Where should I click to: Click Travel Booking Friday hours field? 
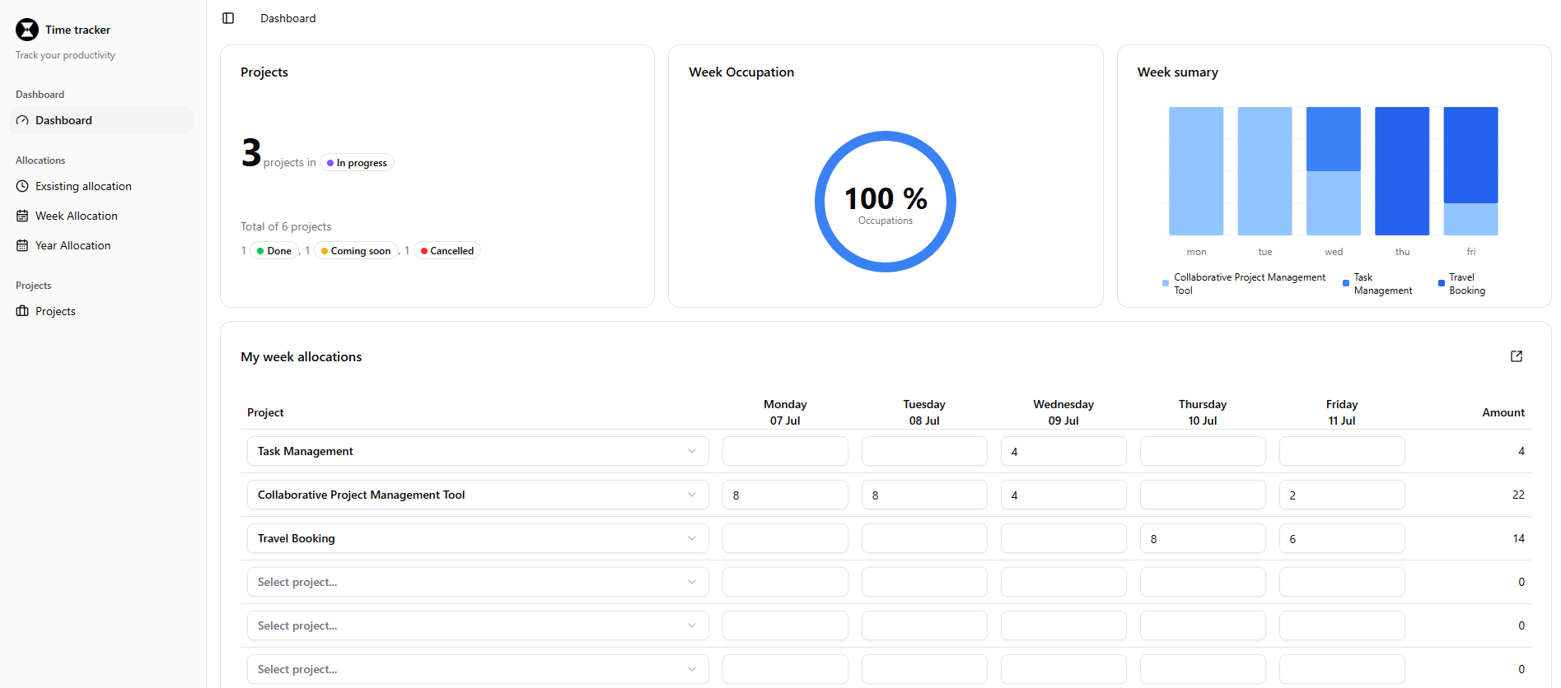pos(1342,538)
